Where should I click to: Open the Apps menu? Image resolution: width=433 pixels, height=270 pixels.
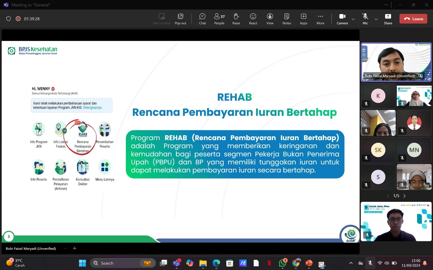coord(303,19)
